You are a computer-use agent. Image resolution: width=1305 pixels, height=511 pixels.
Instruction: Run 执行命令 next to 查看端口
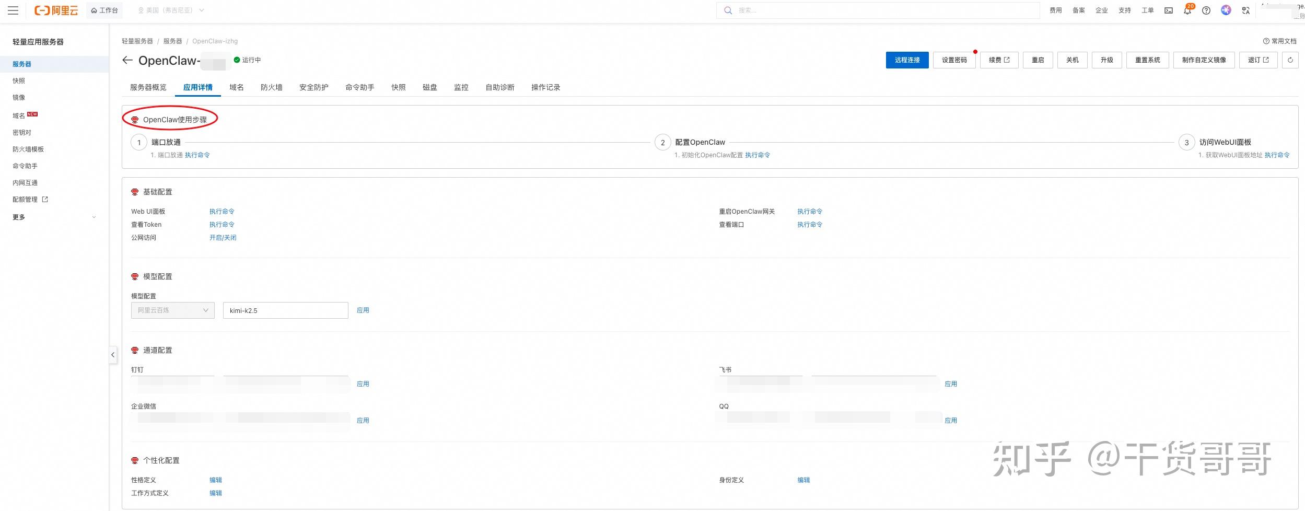point(810,225)
